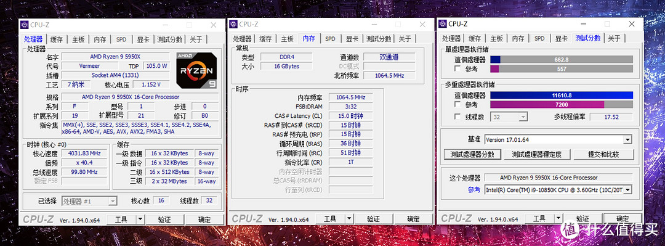
Task: Select 关于 tab in left window
Action: (x=196, y=39)
